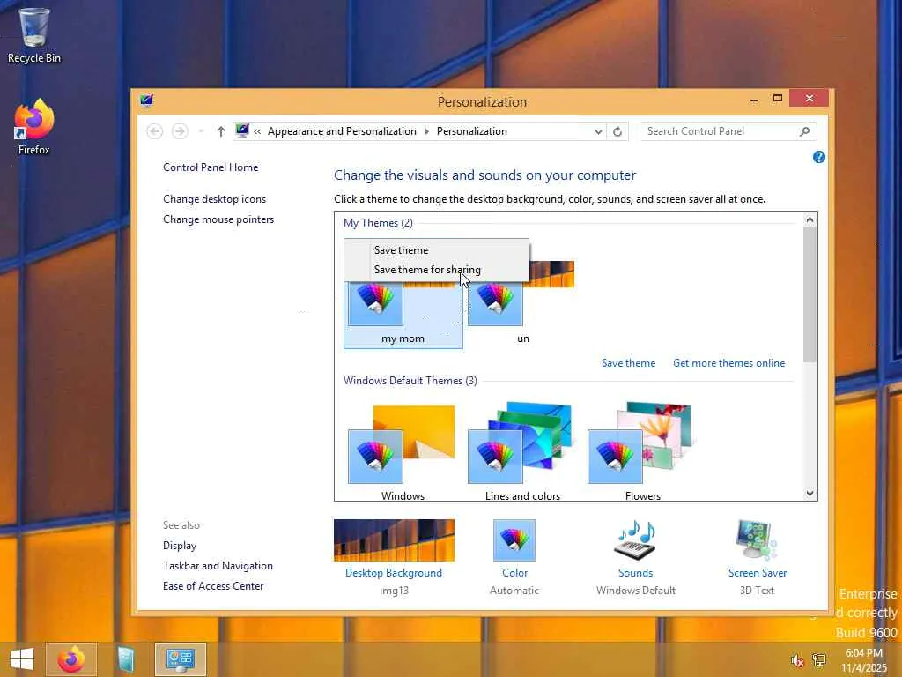902x677 pixels.
Task: Open the Recycle Bin desktop icon
Action: (34, 34)
